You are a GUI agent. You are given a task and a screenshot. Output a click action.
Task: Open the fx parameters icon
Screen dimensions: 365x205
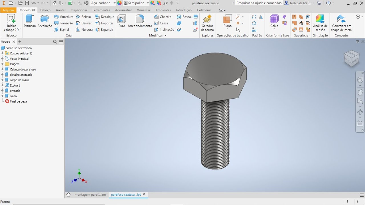pos(165,3)
